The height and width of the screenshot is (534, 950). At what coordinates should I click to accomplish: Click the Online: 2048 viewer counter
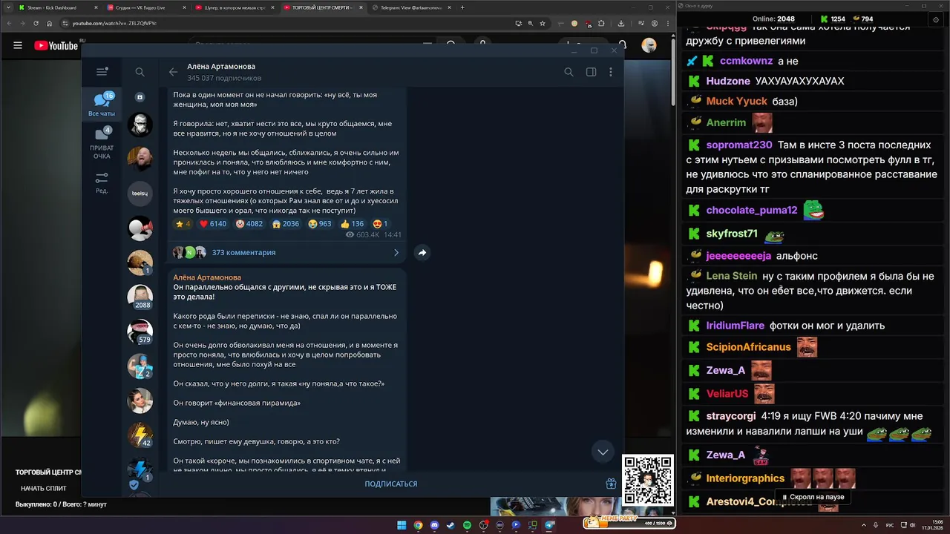773,19
